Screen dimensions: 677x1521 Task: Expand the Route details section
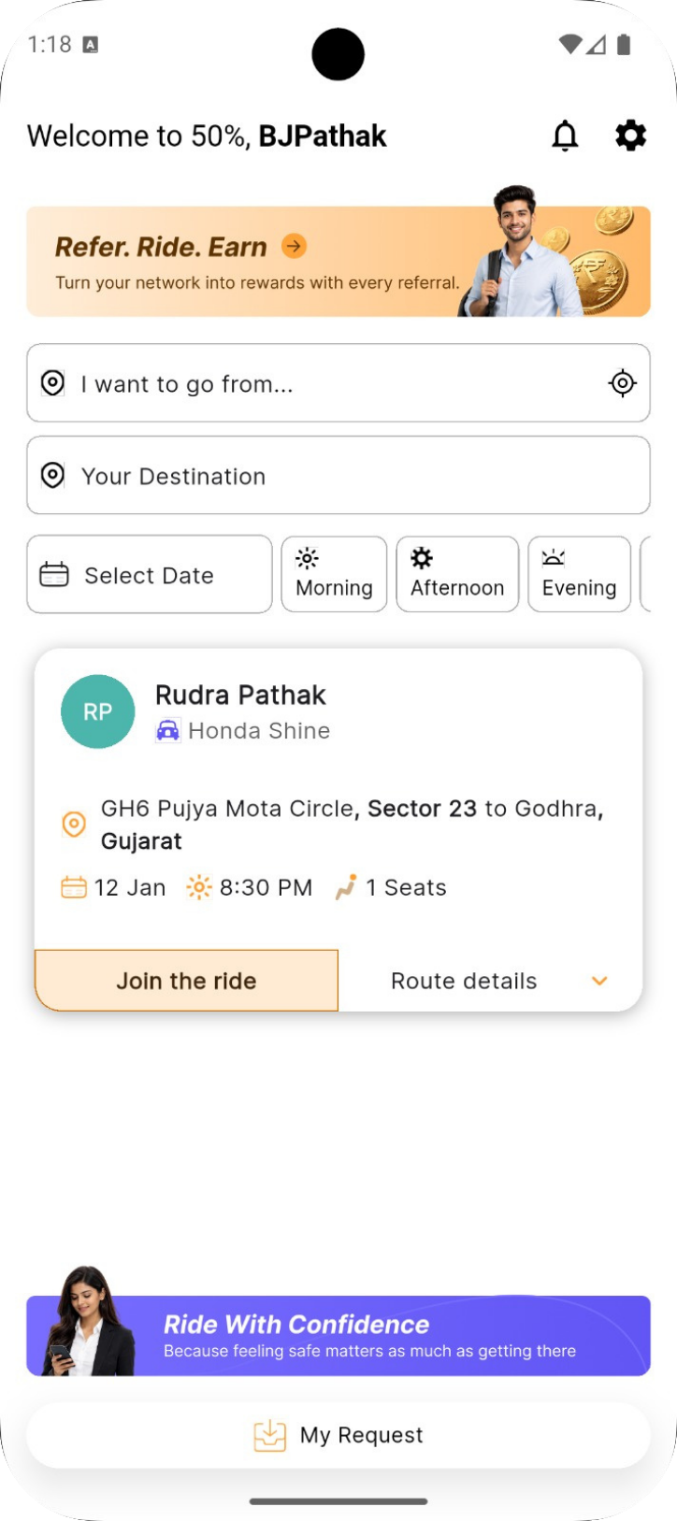coord(465,981)
